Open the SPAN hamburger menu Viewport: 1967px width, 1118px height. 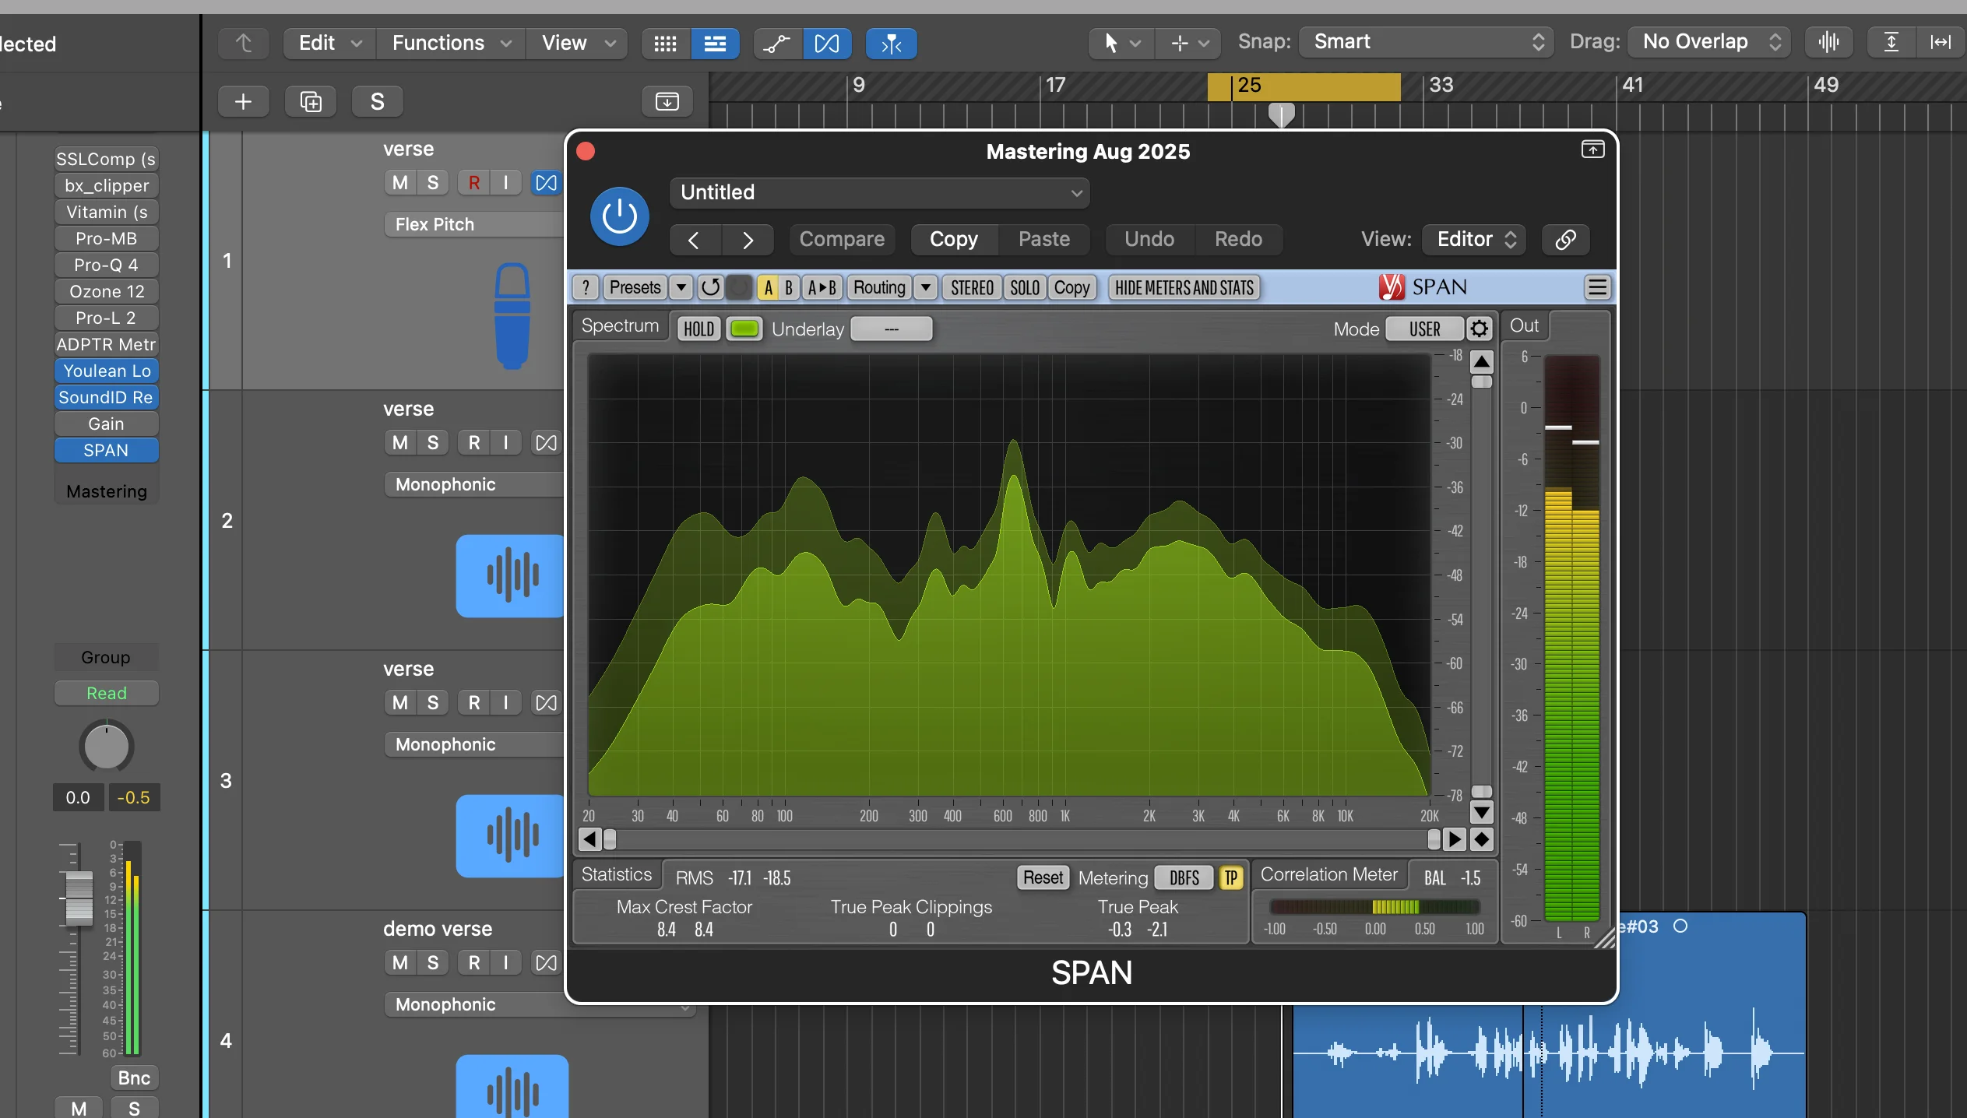click(1598, 287)
